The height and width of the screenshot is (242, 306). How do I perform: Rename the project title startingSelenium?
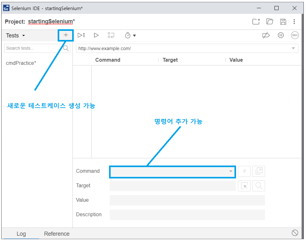50,21
